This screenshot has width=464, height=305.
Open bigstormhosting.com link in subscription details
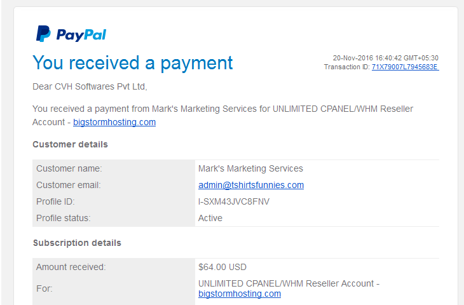240,294
